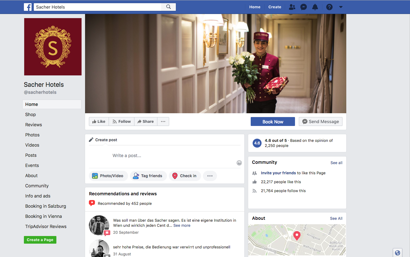This screenshot has height=257, width=410.
Task: Click the Sacher Hotels search field
Action: click(97, 7)
